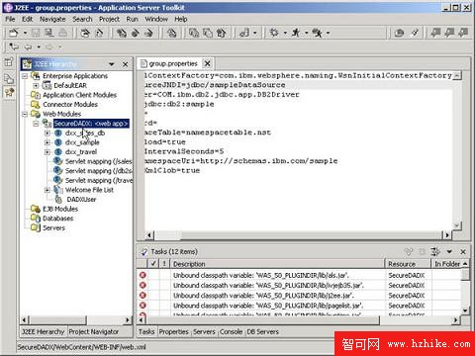
Task: Open the Project menu
Action: [x=109, y=19]
